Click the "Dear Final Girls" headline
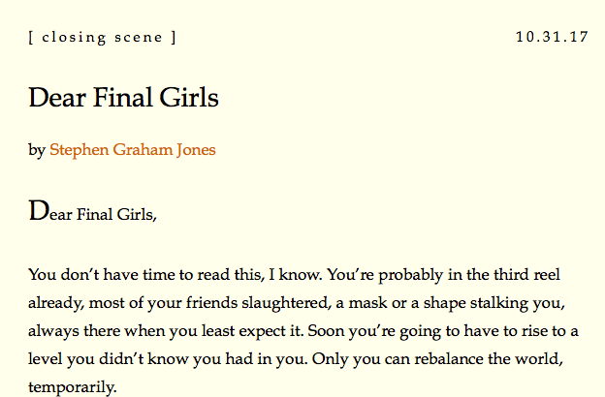Screen dimensions: 605x397 point(124,98)
